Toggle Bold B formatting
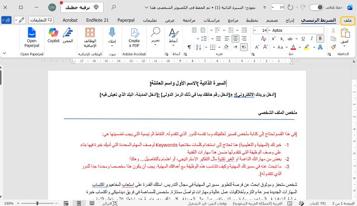This screenshot has height=206, width=357. pos(320,39)
